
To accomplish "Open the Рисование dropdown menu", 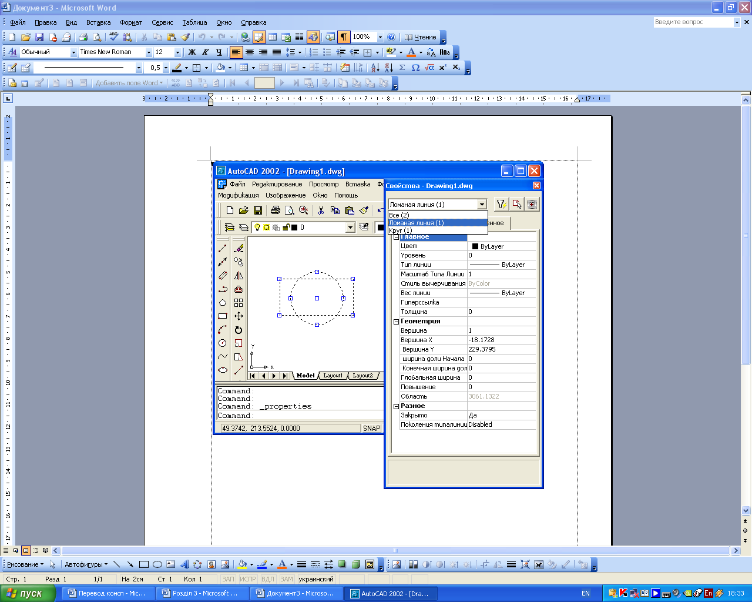I will [x=25, y=564].
